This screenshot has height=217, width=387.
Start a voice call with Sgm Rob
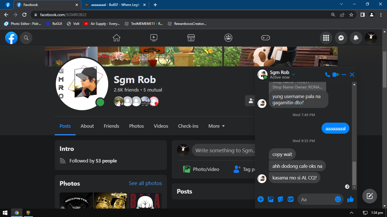point(328,75)
